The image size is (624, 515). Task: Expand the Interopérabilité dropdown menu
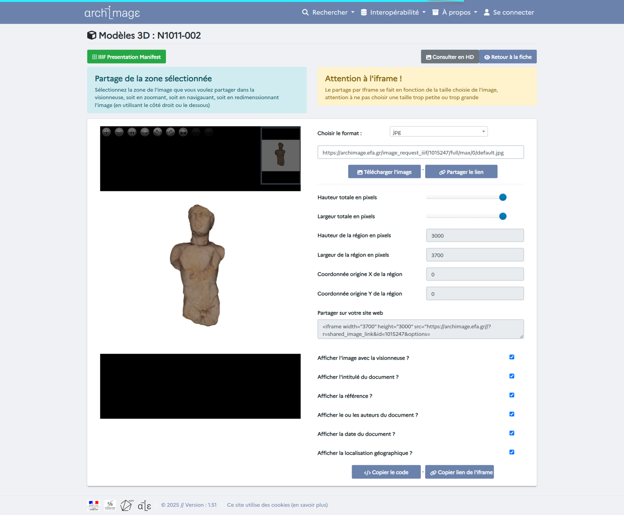pyautogui.click(x=393, y=12)
